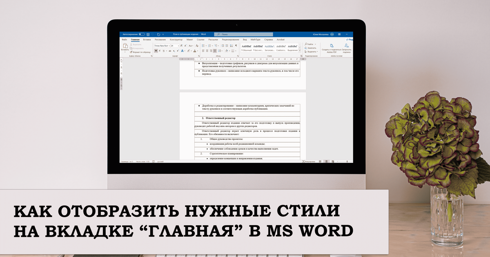
Task: Click the decrease indent icon
Action: coord(223,46)
